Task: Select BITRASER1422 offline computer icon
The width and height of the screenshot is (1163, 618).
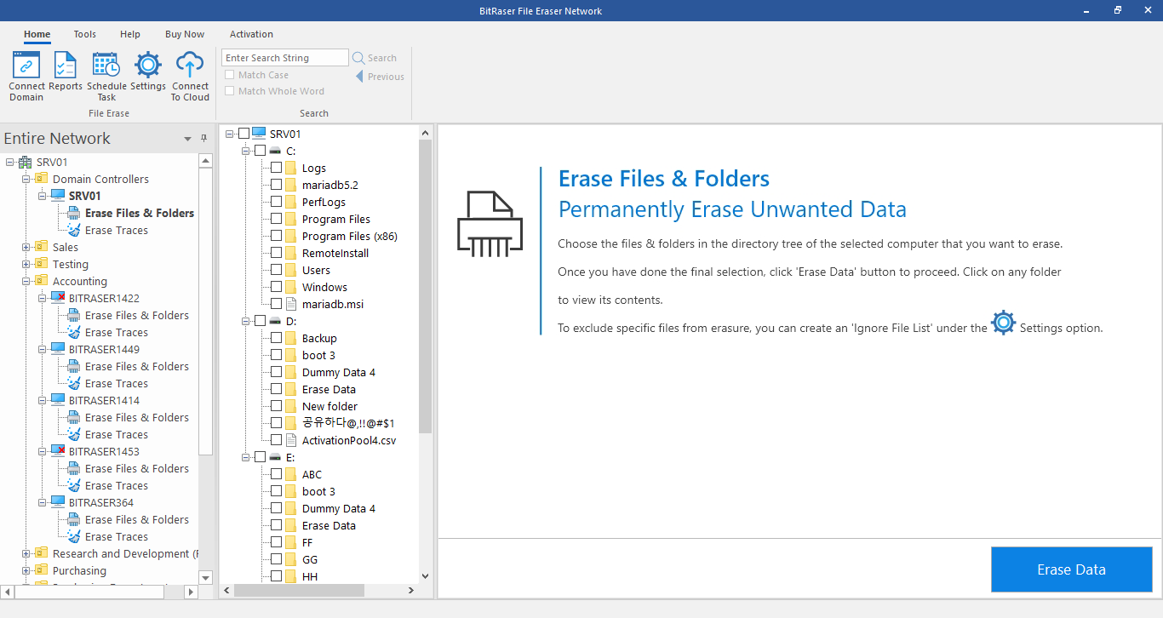Action: [x=58, y=298]
